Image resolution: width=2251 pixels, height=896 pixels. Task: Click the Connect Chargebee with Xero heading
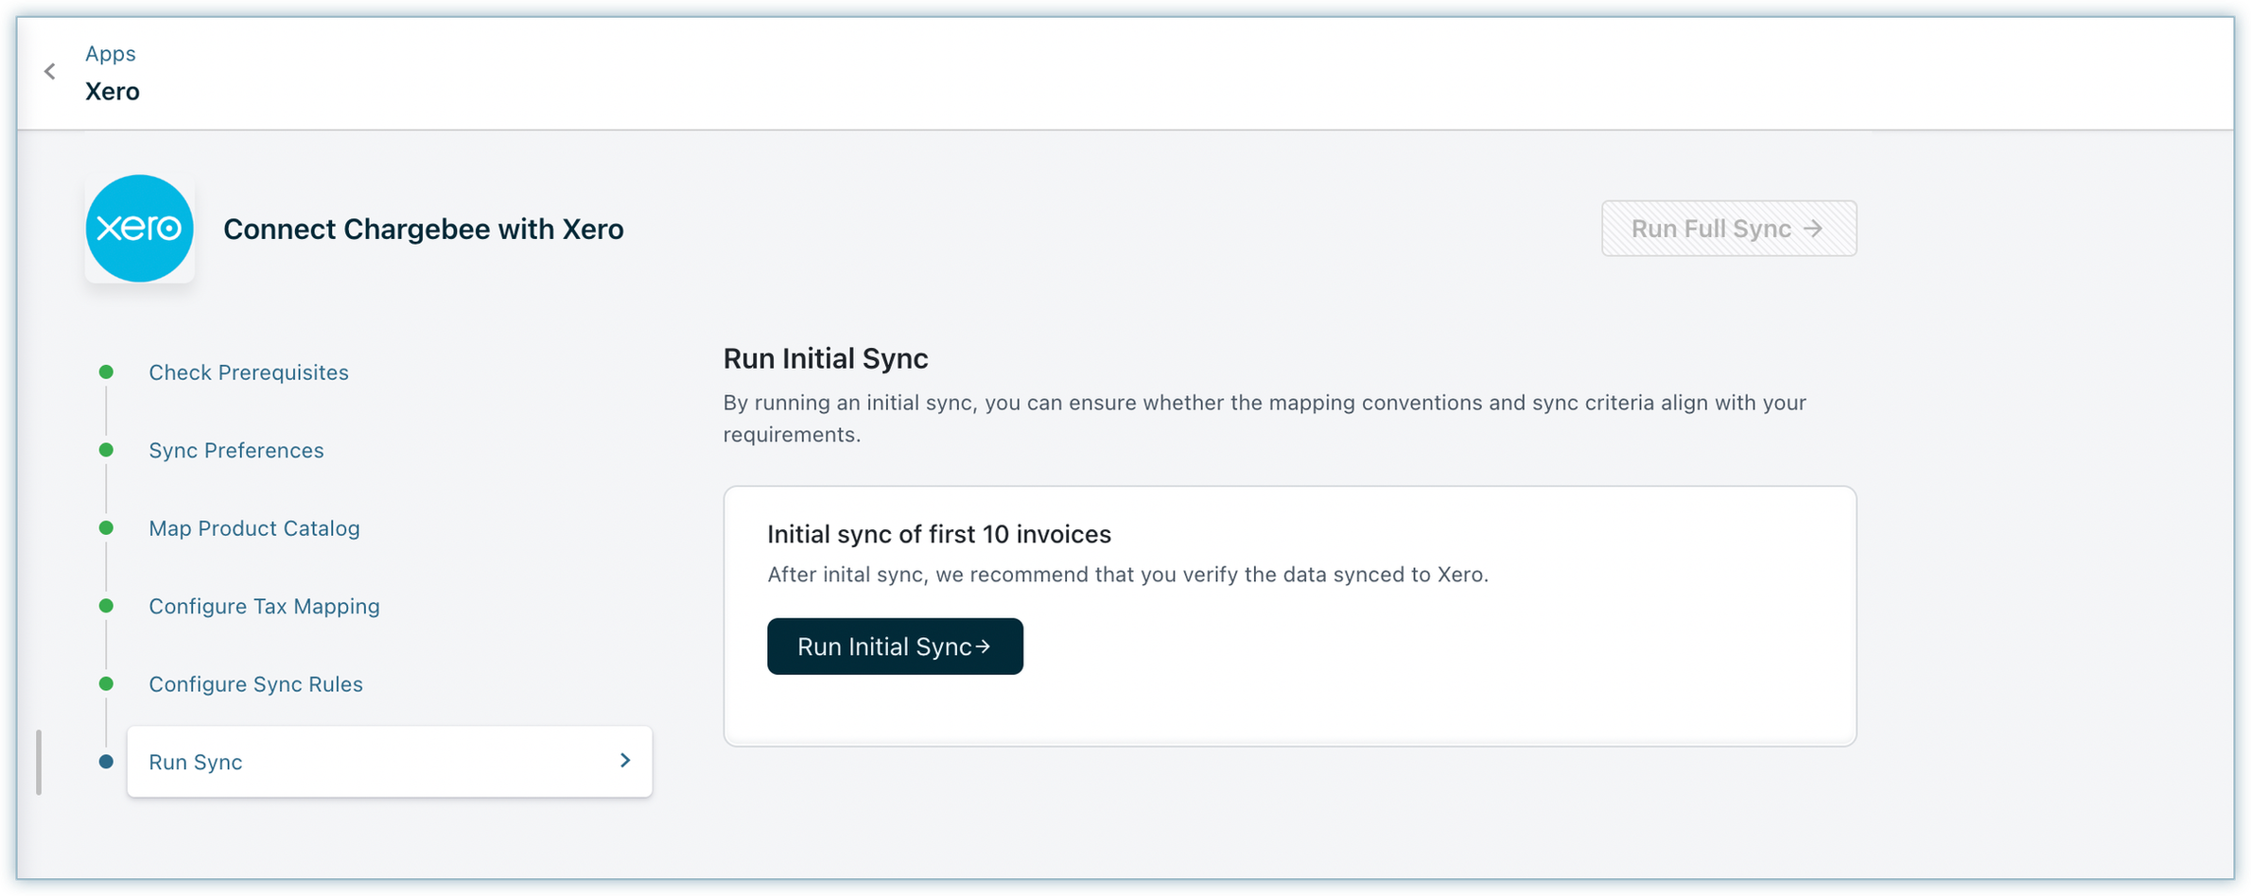[x=423, y=229]
